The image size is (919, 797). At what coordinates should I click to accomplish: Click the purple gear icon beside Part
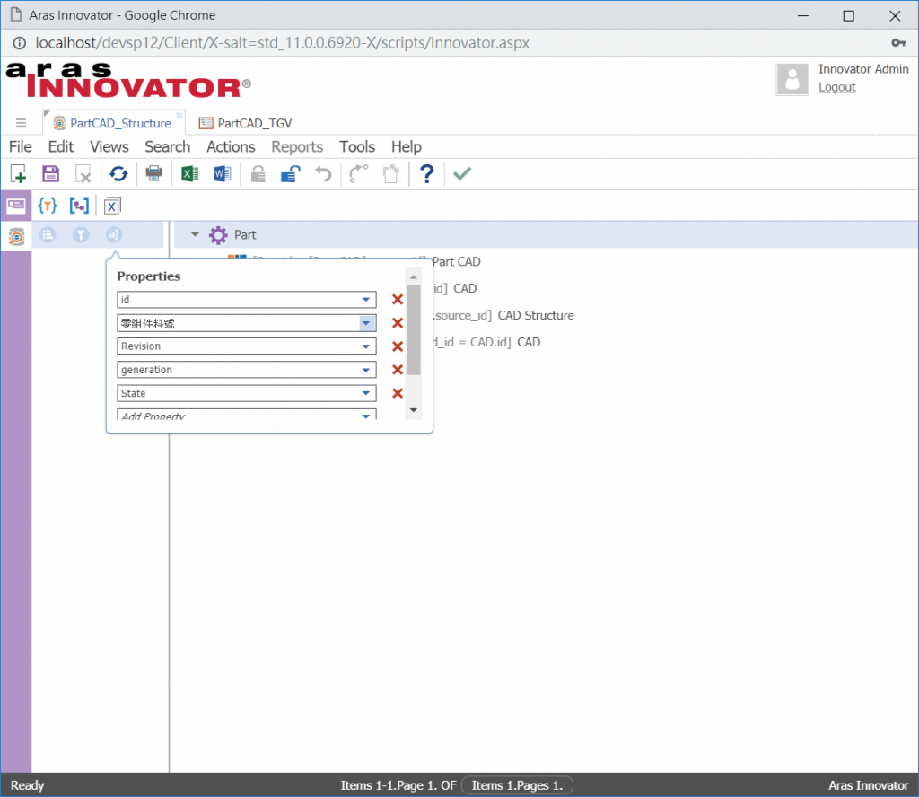click(x=218, y=235)
